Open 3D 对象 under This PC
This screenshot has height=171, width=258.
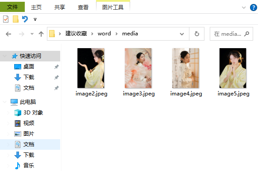click(33, 113)
